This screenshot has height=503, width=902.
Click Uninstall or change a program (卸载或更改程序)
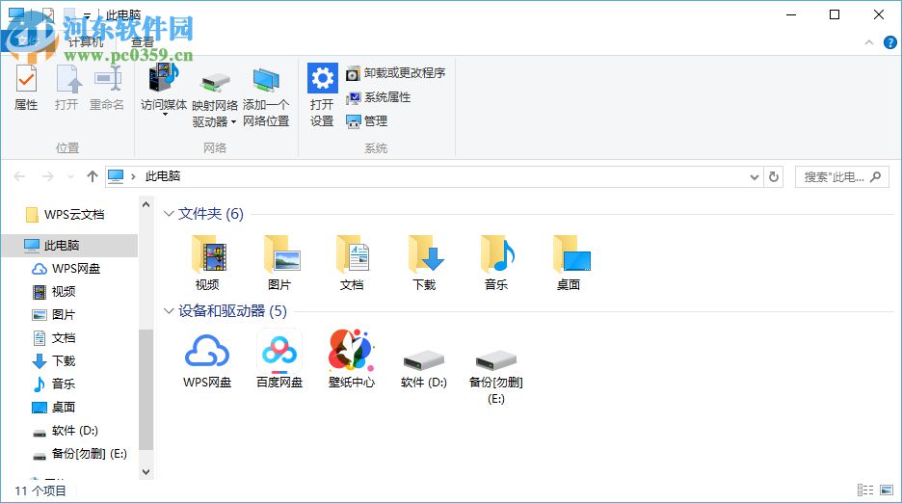tap(396, 73)
